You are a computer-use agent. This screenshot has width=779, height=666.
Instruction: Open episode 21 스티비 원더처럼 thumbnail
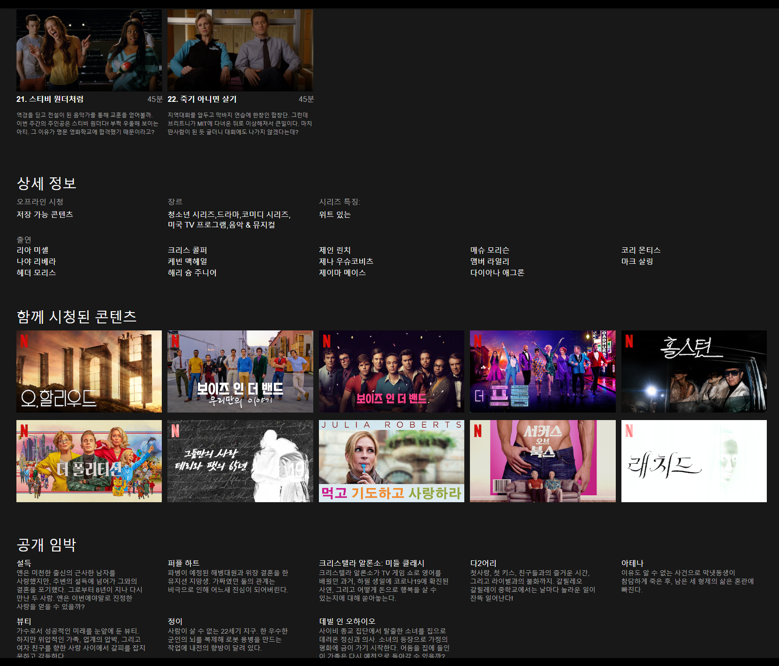tap(89, 50)
